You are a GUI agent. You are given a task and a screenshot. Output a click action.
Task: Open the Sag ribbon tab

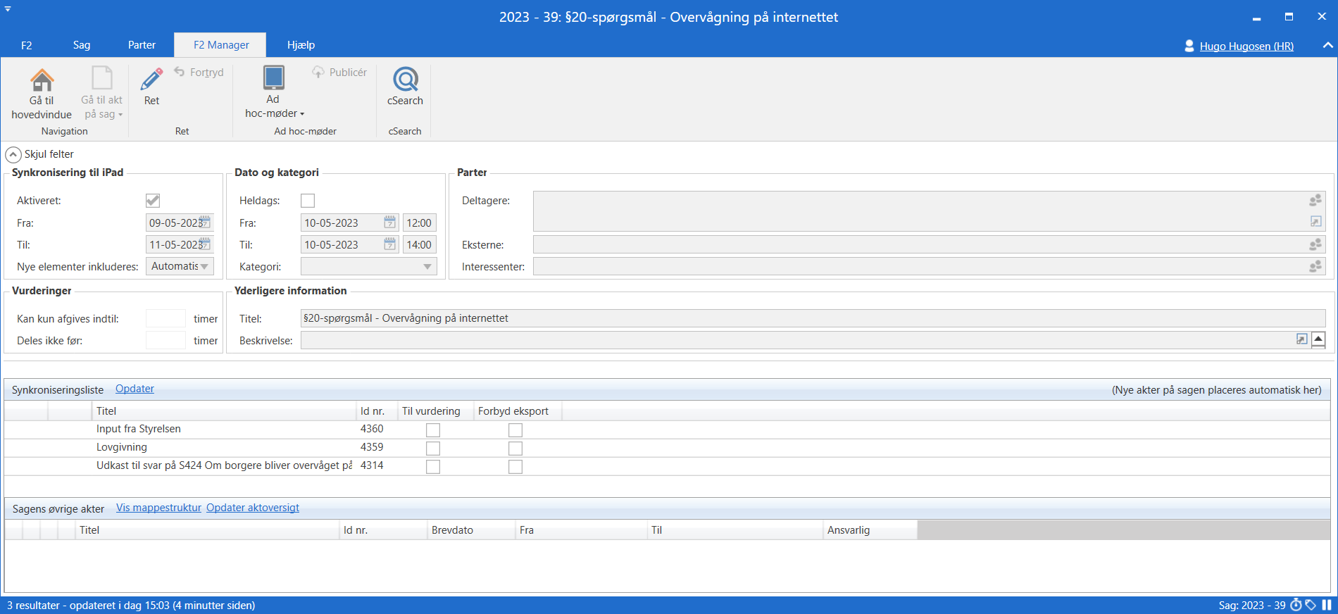[82, 45]
